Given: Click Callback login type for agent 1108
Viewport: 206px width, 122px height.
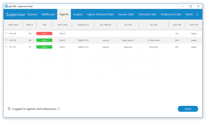Looking at the screenshot, I should 194,40.
